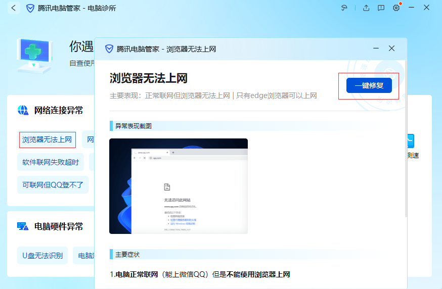Close the 浏览器无法上网 dialog
This screenshot has height=289, width=442.
coord(391,49)
